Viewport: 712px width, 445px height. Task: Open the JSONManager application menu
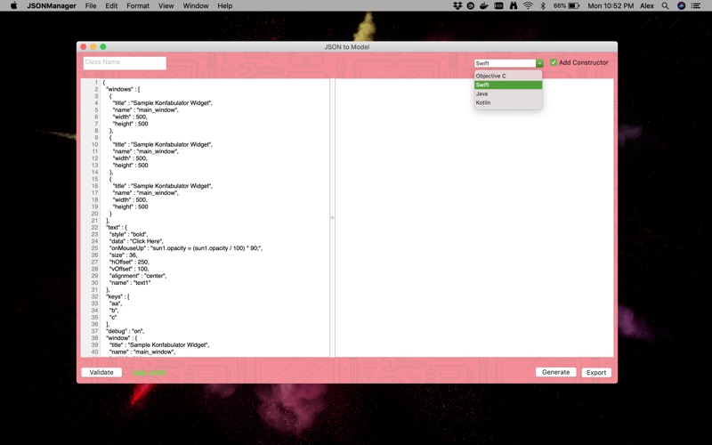[x=52, y=5]
